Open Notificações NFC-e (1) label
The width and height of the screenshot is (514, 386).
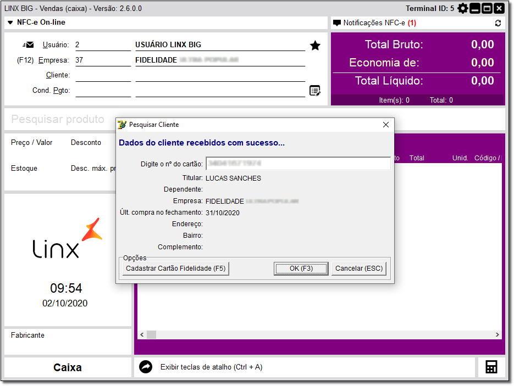[380, 23]
